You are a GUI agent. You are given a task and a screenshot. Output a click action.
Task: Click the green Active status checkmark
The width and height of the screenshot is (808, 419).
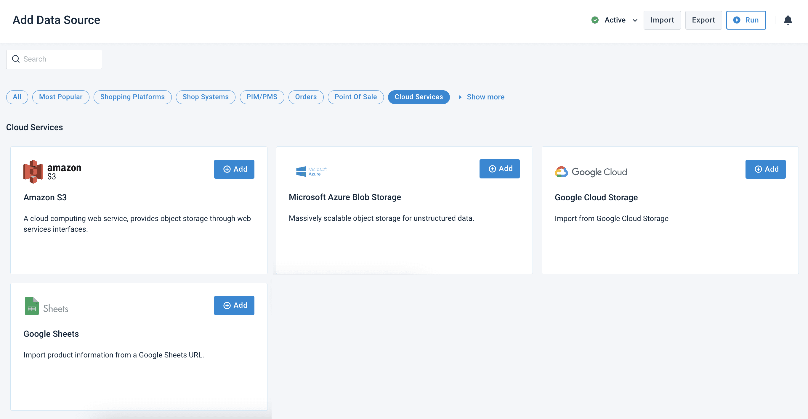click(x=595, y=20)
